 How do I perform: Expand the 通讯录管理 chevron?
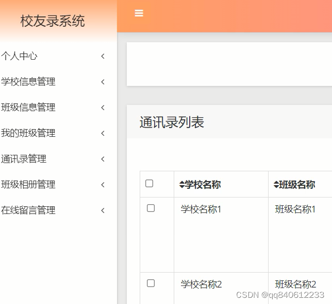coord(103,159)
